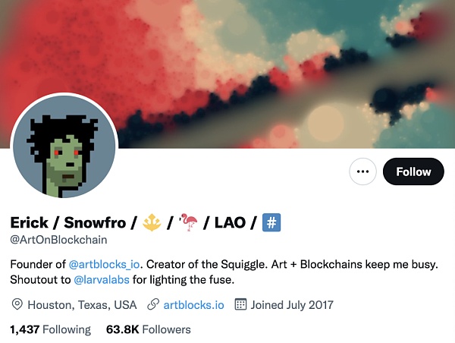
Task: Click the blue hash symbol emoji
Action: (x=271, y=222)
